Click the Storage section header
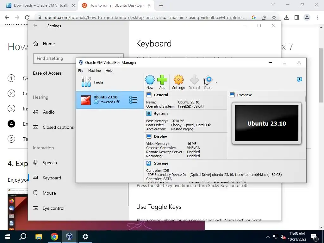Screen dimensions: 324x243 (x=161, y=163)
